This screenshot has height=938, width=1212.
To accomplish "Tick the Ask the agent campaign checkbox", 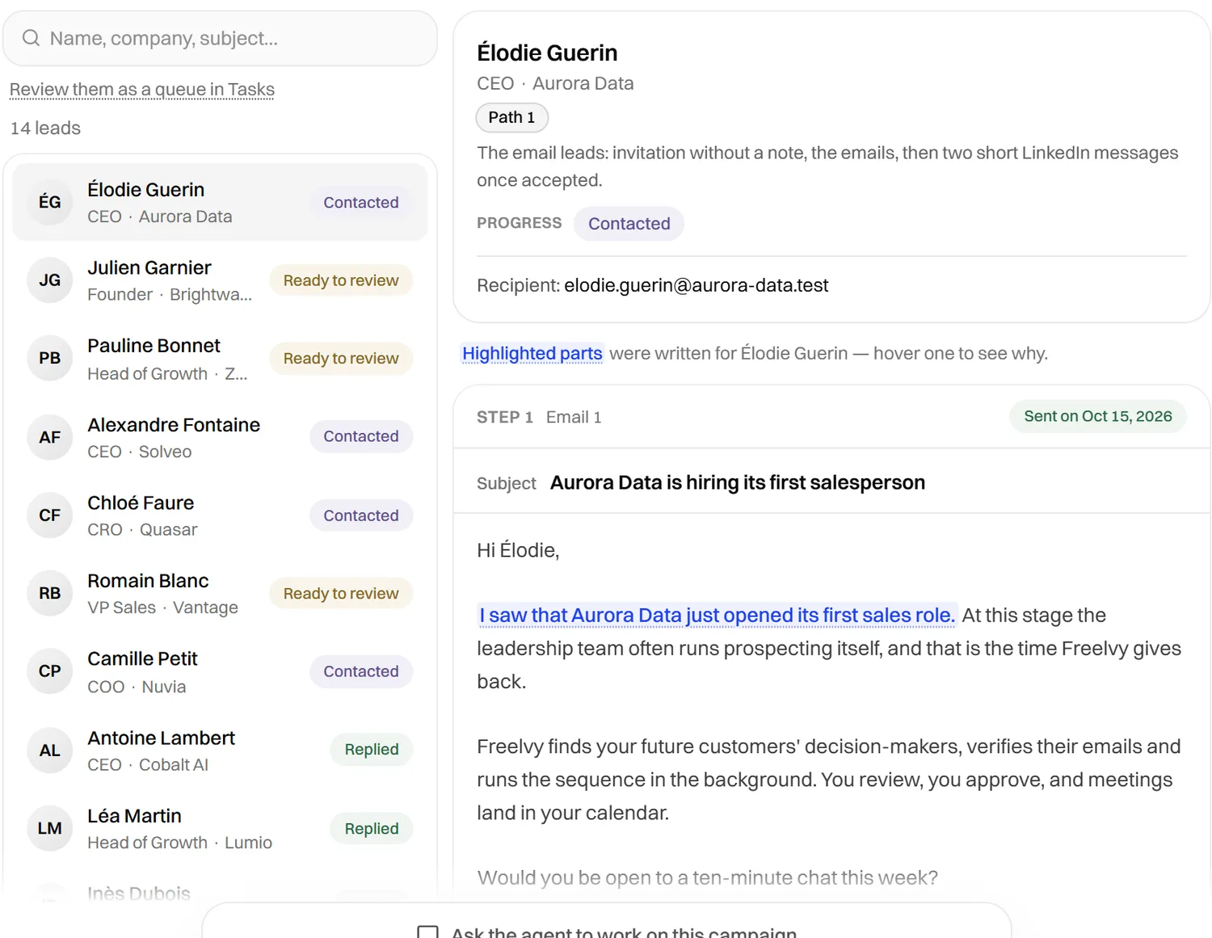I will click(x=428, y=932).
